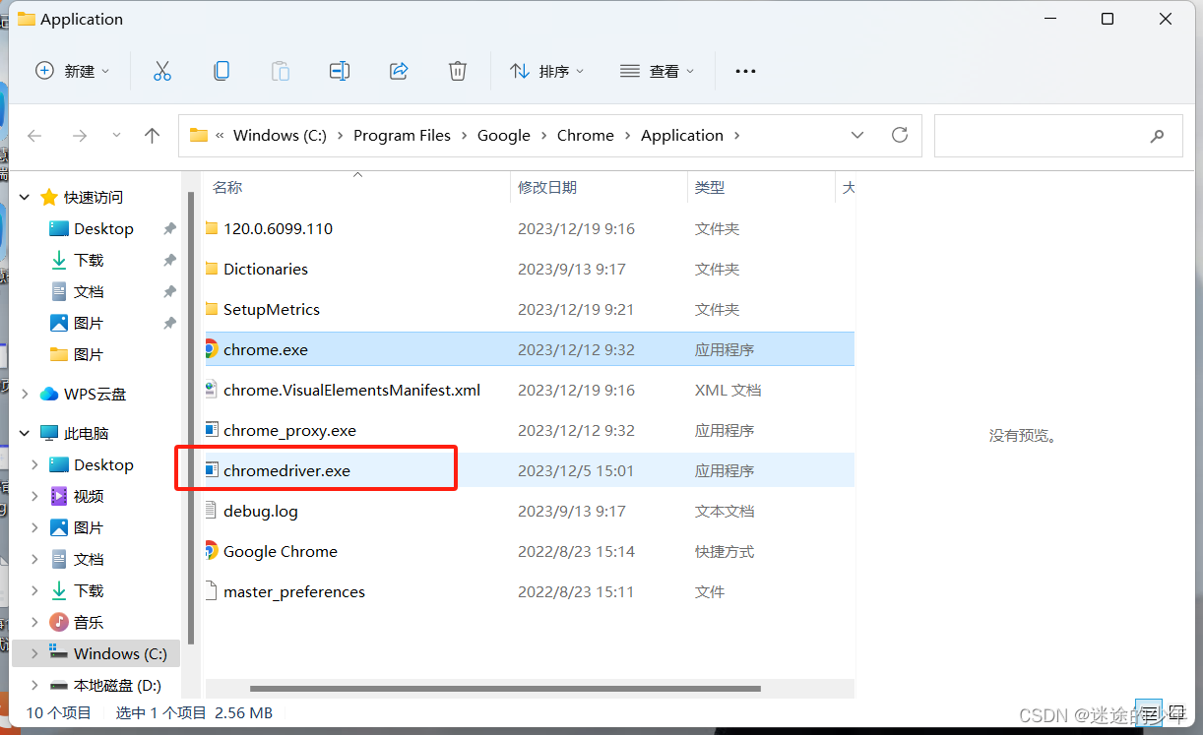Open address bar history dropdown
The image size is (1203, 735).
(x=857, y=136)
